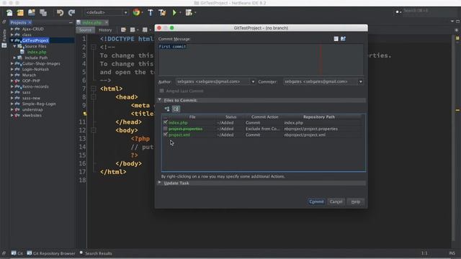
Task: Click the Help button
Action: click(355, 201)
